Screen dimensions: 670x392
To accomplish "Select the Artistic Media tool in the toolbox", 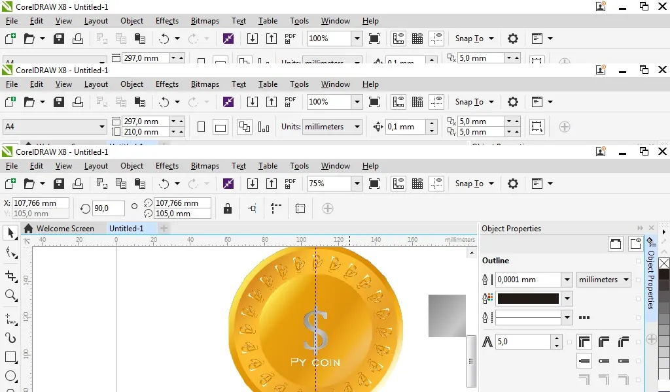I will [x=11, y=338].
